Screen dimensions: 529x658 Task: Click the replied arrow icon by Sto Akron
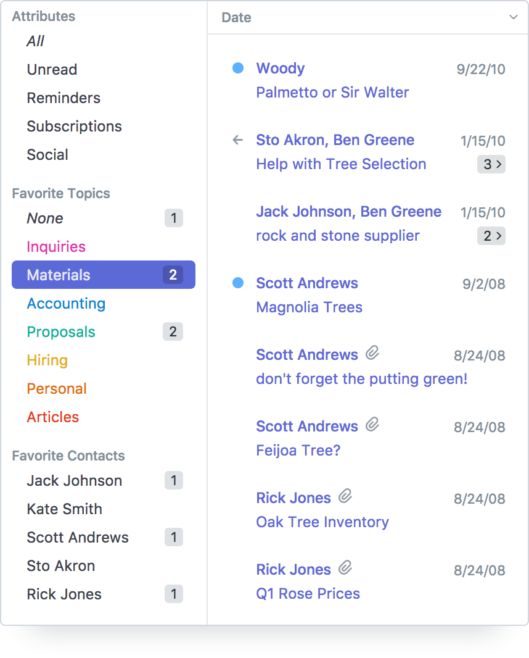[x=238, y=140]
